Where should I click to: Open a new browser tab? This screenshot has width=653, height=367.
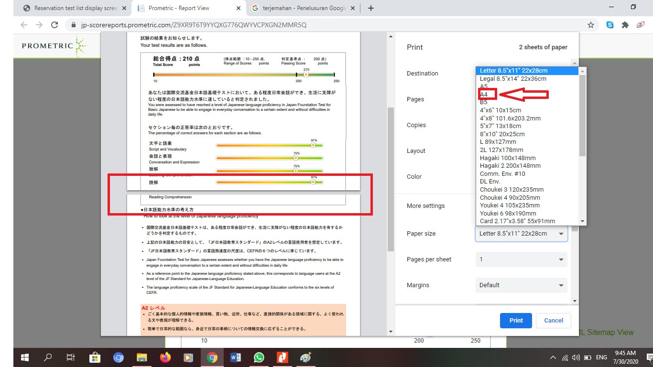click(371, 8)
